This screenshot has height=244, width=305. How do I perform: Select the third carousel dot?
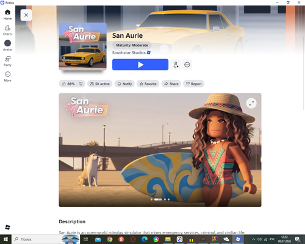tap(165, 199)
